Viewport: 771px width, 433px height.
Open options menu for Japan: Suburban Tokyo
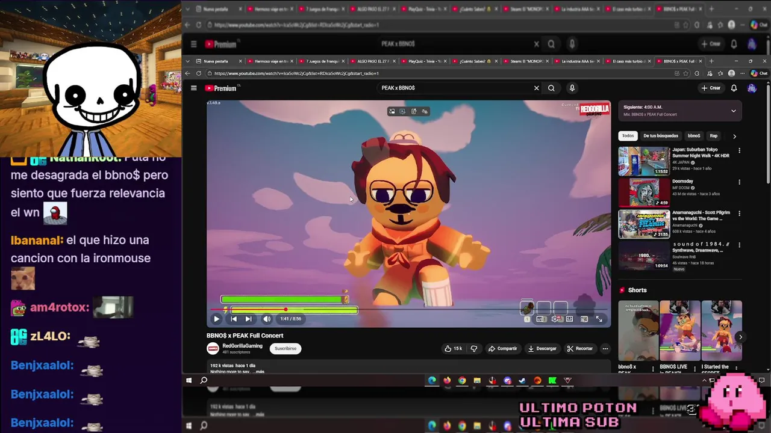pyautogui.click(x=739, y=150)
